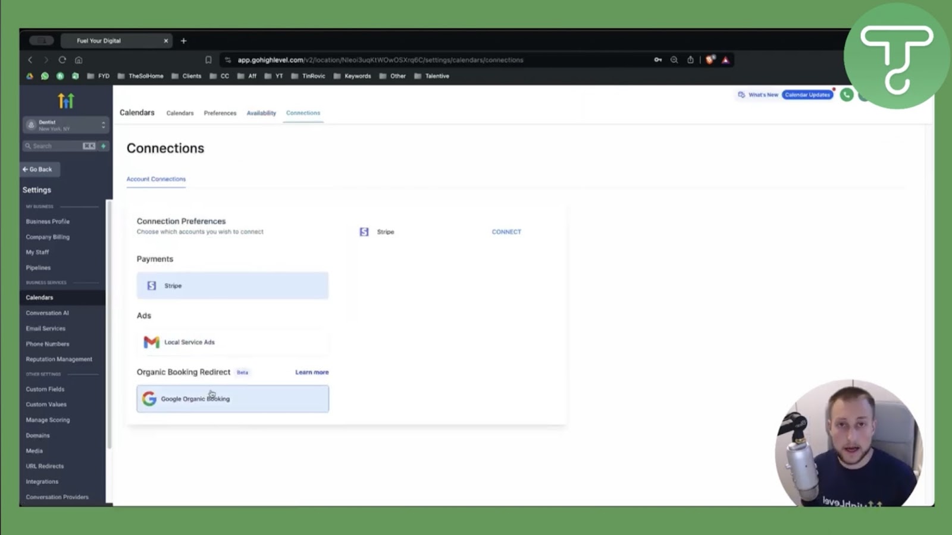Open Email Services settings
The height and width of the screenshot is (535, 952).
(46, 328)
